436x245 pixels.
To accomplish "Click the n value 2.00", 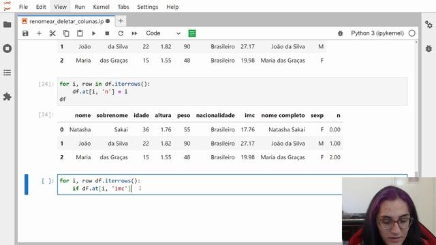I will click(334, 157).
